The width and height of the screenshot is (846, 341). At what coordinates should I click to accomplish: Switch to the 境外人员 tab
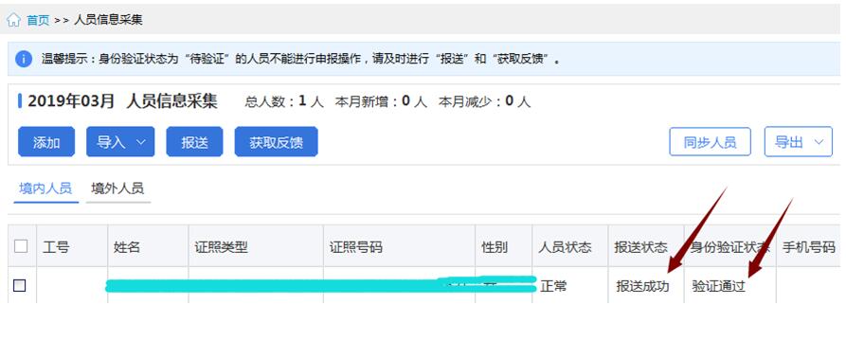pyautogui.click(x=117, y=188)
